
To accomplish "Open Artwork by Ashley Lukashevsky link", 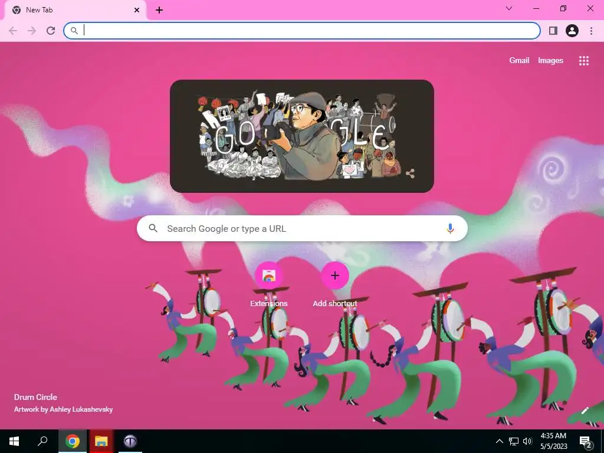I will tap(63, 409).
